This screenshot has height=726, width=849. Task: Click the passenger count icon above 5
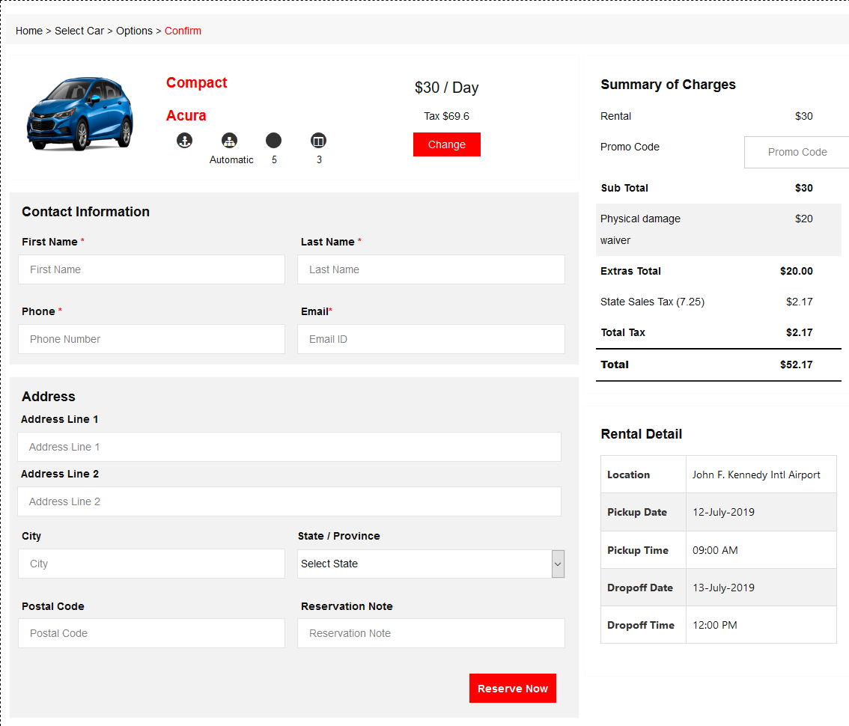pos(273,141)
